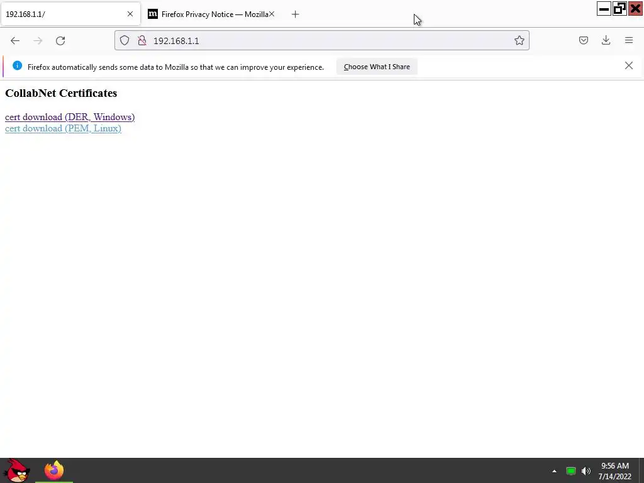Viewport: 644px width, 483px height.
Task: Click the green network tray icon
Action: (571, 471)
